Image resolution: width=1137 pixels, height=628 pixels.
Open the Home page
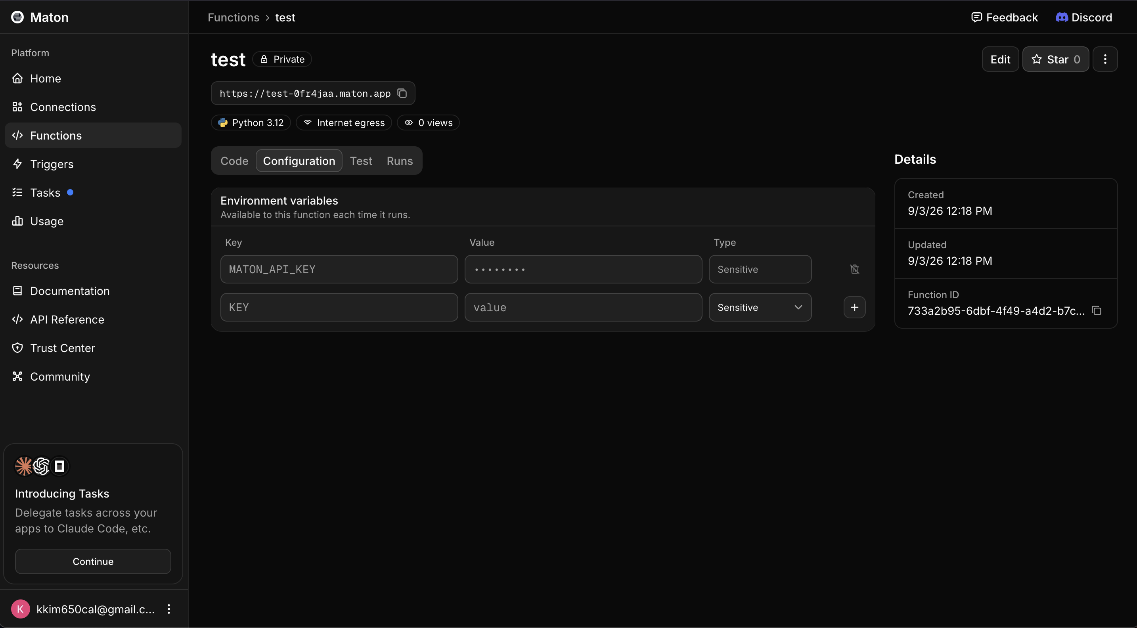(93, 78)
